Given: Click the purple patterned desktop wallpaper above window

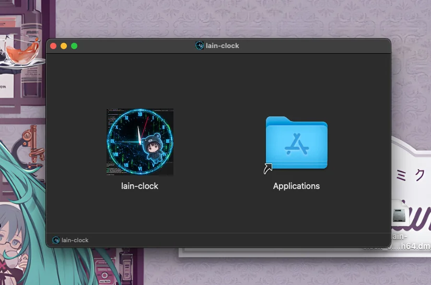Looking at the screenshot, I should point(220,19).
